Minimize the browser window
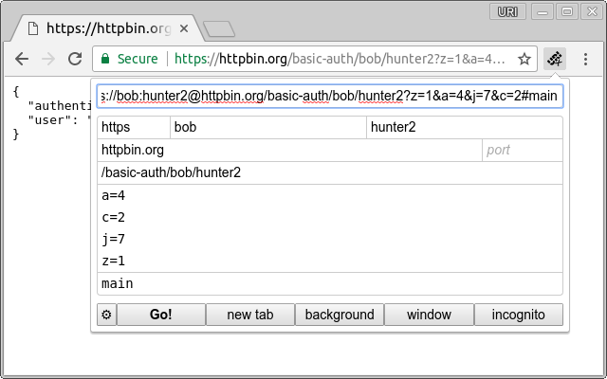 coord(543,11)
